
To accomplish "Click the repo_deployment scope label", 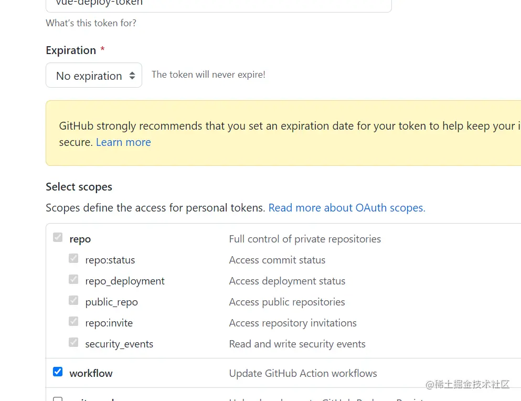I will (125, 281).
